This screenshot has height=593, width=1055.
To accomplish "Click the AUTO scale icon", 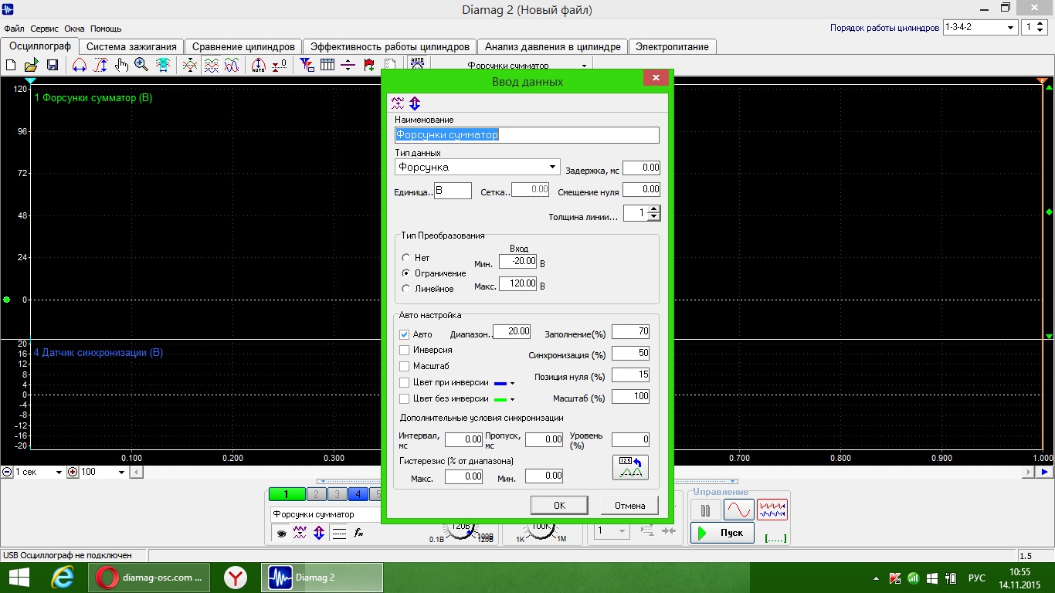I will (259, 66).
